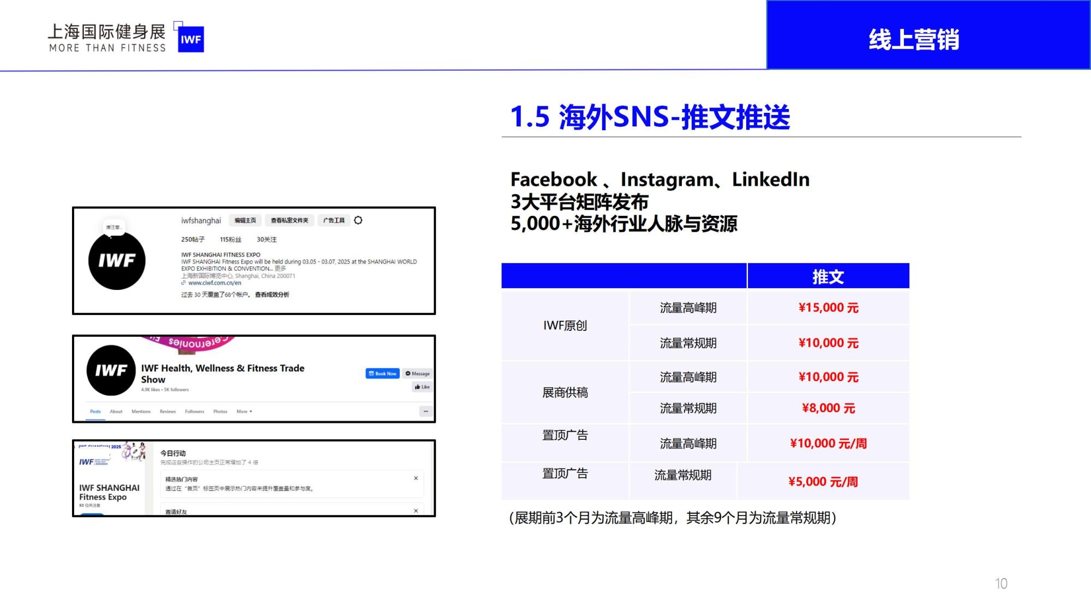
Task: Click the Facebook Message button
Action: tap(418, 373)
